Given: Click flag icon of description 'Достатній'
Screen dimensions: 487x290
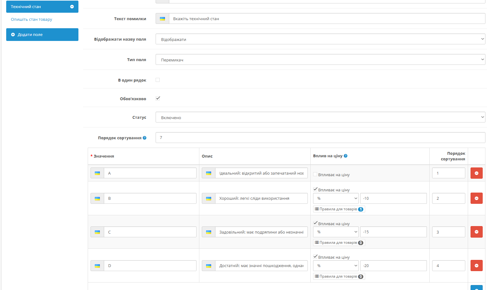Looking at the screenshot, I should (209, 266).
